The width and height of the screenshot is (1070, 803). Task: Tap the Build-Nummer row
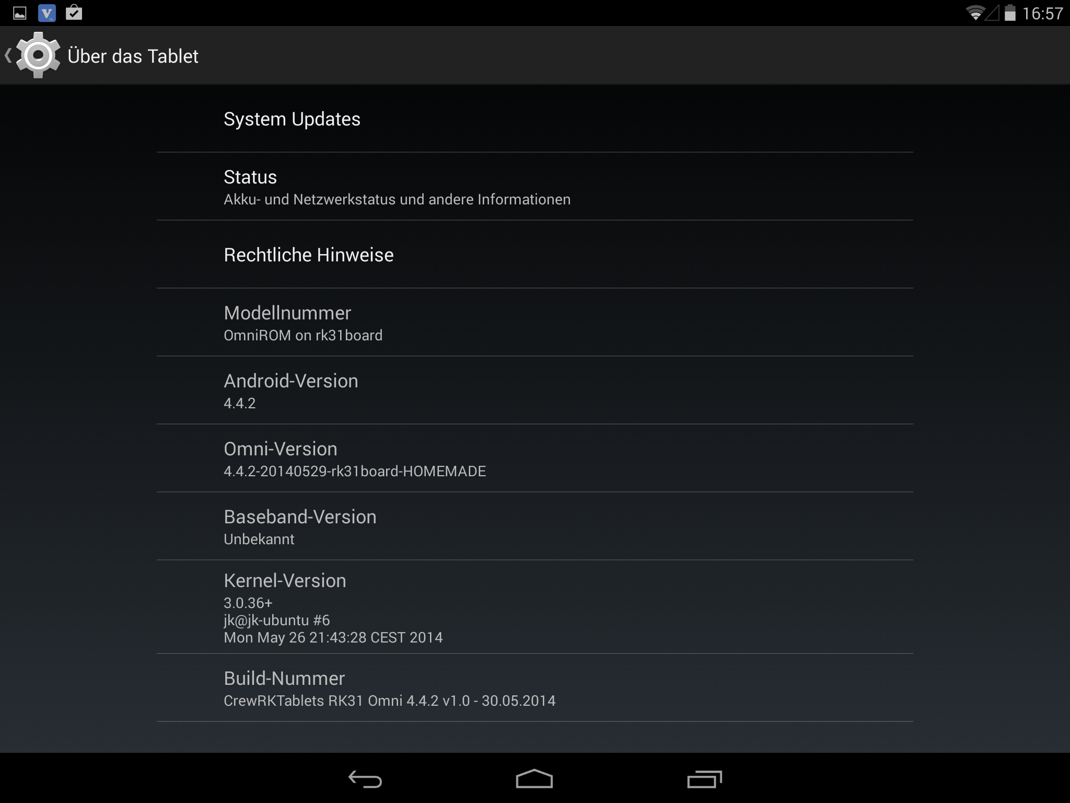(x=534, y=688)
